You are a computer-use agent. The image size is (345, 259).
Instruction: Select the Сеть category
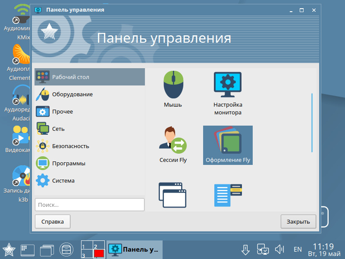(x=90, y=129)
